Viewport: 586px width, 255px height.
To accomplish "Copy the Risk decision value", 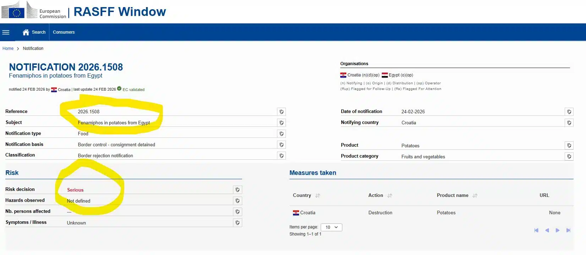I will (x=237, y=190).
